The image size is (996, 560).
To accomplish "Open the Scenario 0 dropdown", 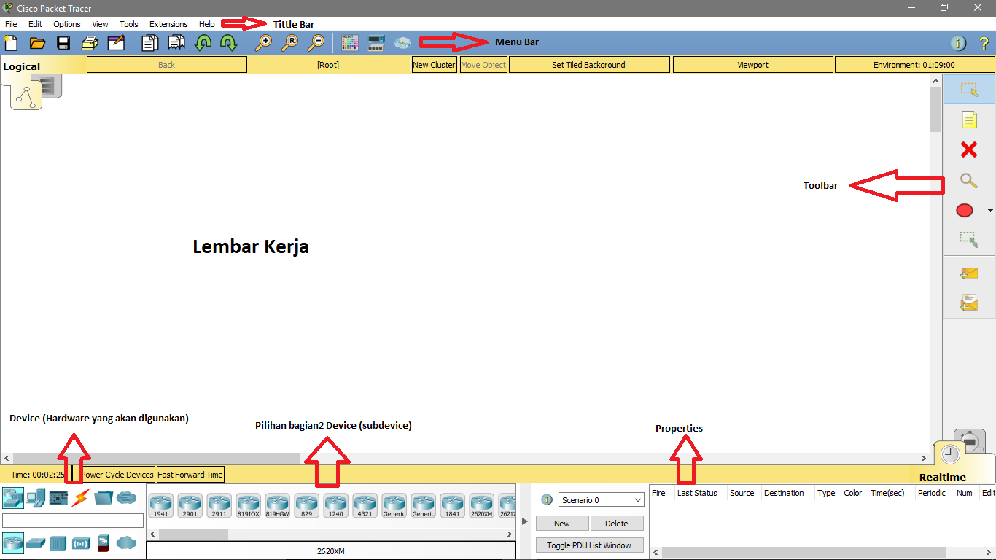I will click(601, 499).
